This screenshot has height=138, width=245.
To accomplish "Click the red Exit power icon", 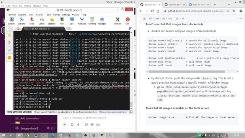I will (127, 21).
